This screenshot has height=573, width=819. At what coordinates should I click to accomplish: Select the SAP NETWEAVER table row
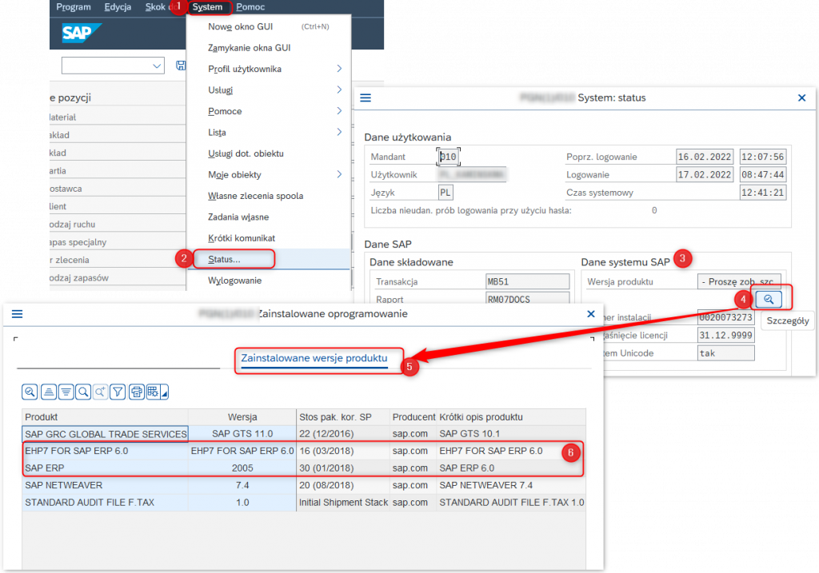point(104,485)
